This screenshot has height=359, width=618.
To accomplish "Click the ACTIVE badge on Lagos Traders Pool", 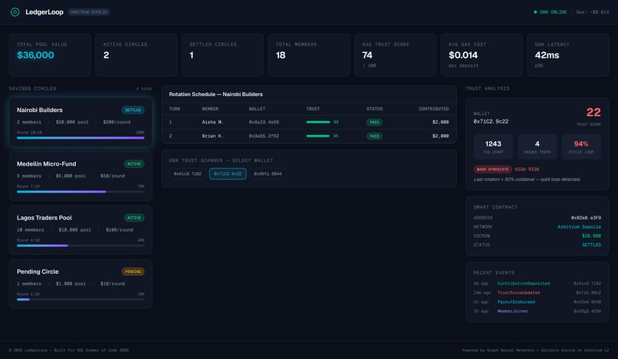I will [134, 218].
